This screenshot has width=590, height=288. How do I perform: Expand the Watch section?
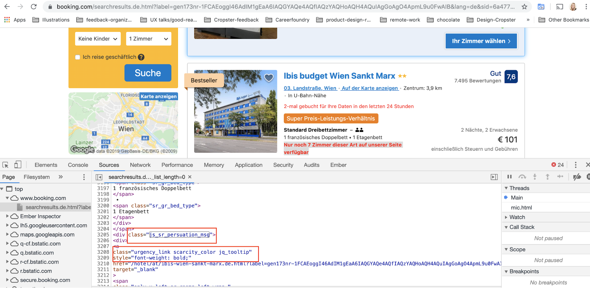coord(506,217)
